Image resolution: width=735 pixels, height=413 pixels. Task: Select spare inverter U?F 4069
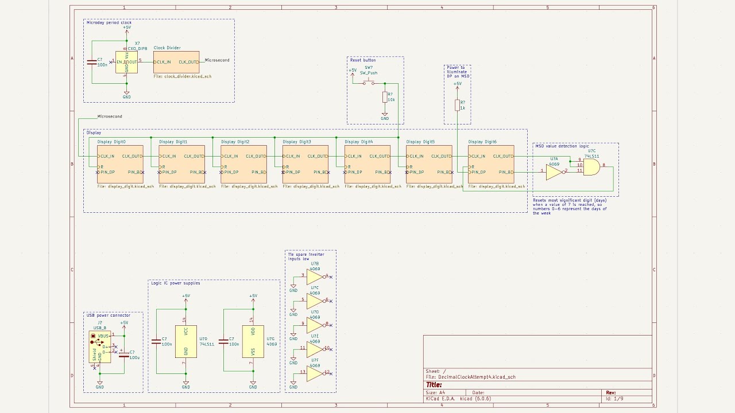tap(315, 373)
